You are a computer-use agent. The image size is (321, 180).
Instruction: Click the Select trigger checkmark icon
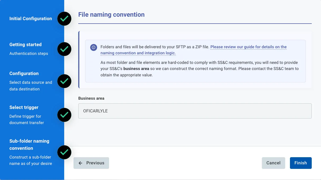pyautogui.click(x=64, y=115)
